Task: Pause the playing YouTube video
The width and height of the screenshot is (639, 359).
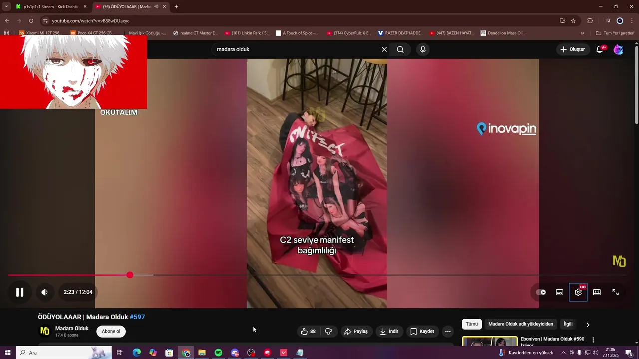Action: tap(20, 292)
